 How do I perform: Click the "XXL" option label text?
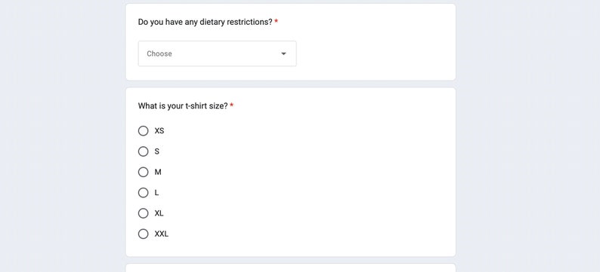pos(162,234)
